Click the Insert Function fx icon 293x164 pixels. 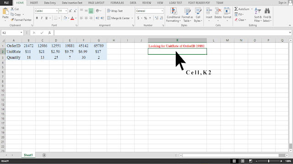click(x=49, y=33)
